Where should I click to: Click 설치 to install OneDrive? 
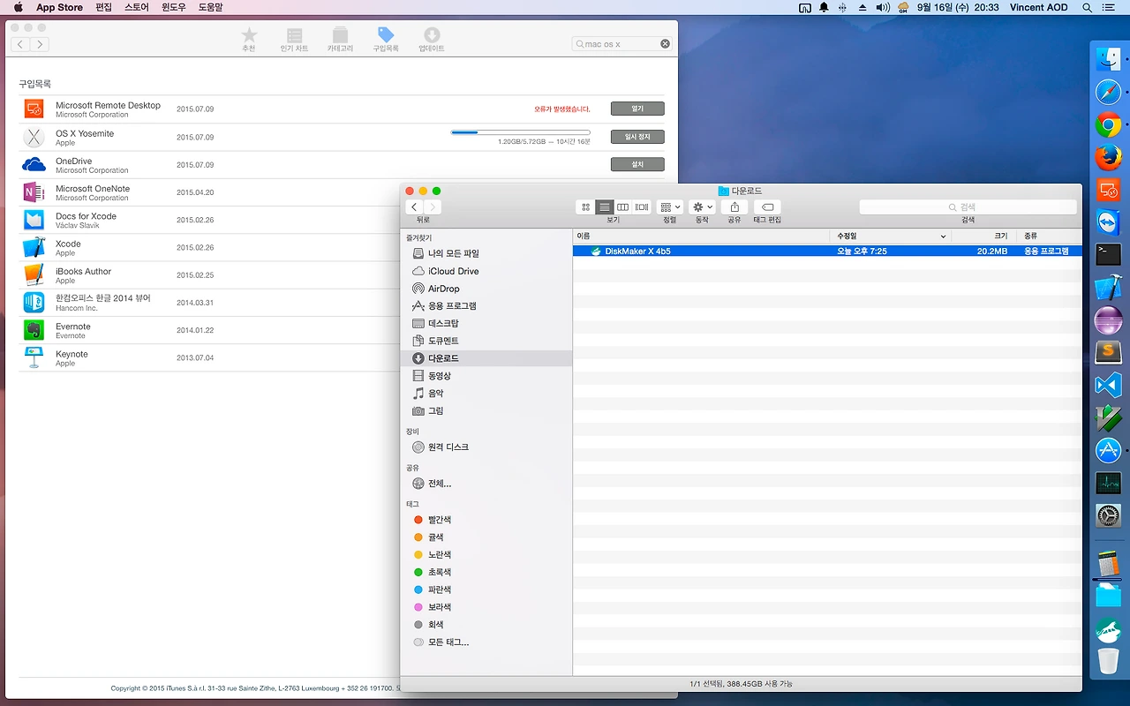[x=637, y=164]
